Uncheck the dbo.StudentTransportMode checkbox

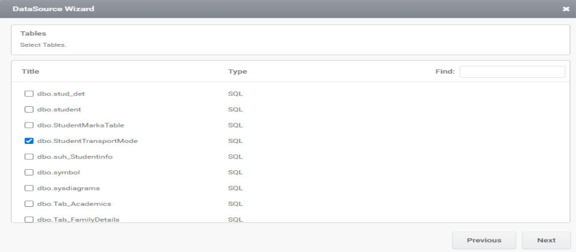pos(29,141)
